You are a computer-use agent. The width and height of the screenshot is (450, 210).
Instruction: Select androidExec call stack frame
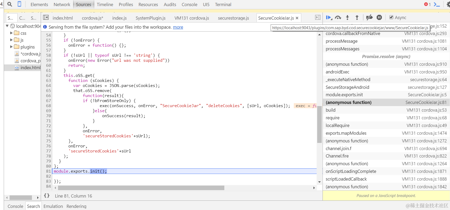tap(386, 72)
